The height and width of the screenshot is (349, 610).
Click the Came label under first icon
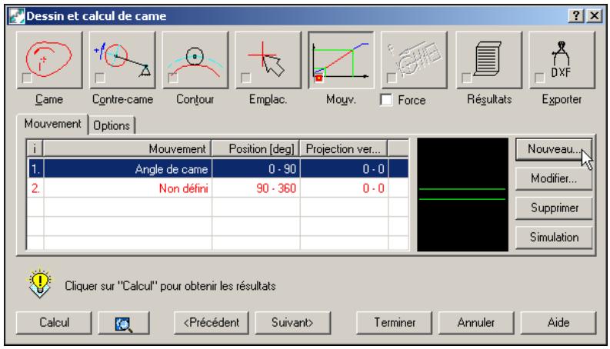pyautogui.click(x=49, y=99)
